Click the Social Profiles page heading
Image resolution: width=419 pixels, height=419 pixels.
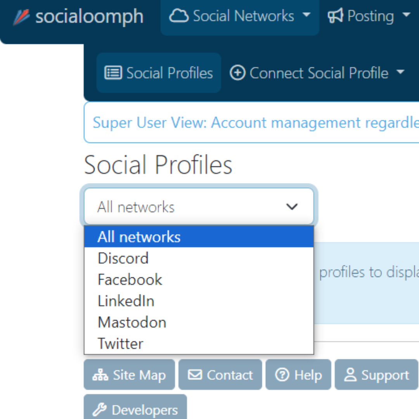click(x=158, y=164)
